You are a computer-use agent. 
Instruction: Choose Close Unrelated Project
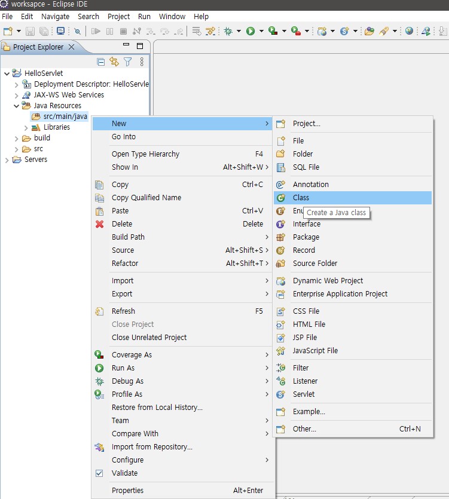coord(182,337)
